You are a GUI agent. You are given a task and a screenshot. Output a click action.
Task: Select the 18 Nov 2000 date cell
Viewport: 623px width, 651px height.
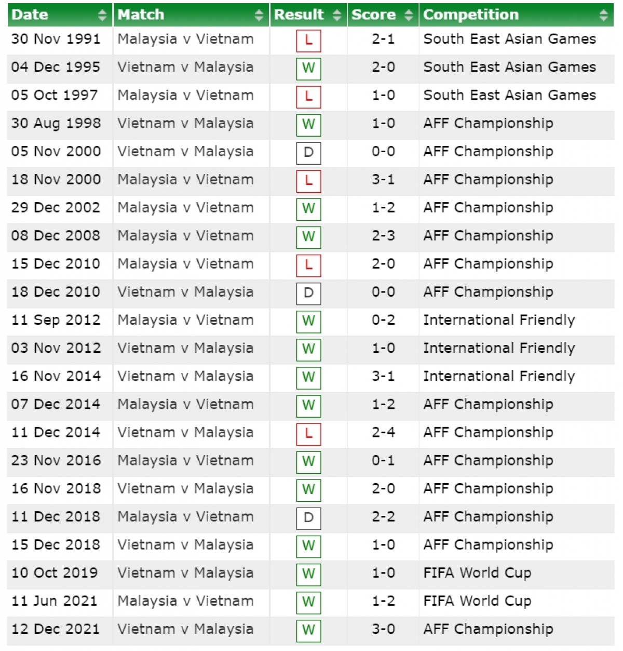tap(56, 180)
